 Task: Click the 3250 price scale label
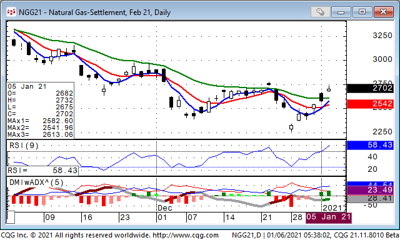click(382, 36)
